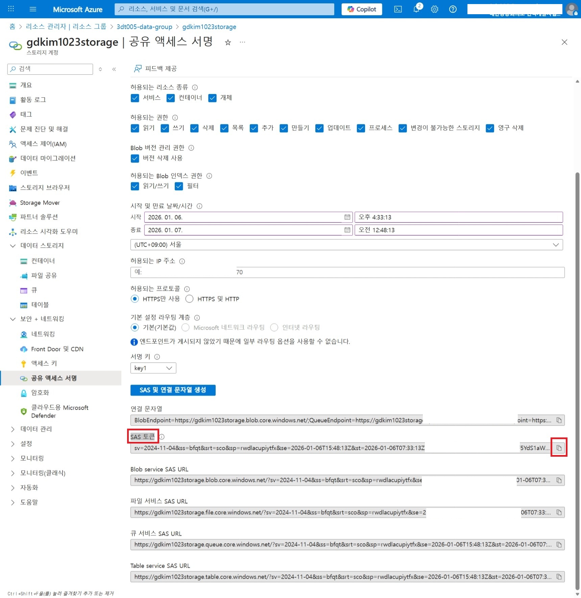
Task: Open Cloud Shell from the top bar
Action: 398,9
